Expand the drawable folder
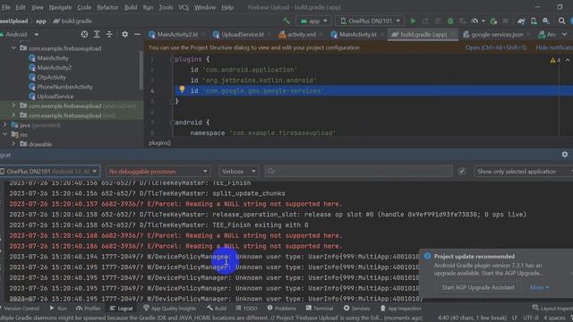Screen dimensions: 573x322 tap(13, 144)
